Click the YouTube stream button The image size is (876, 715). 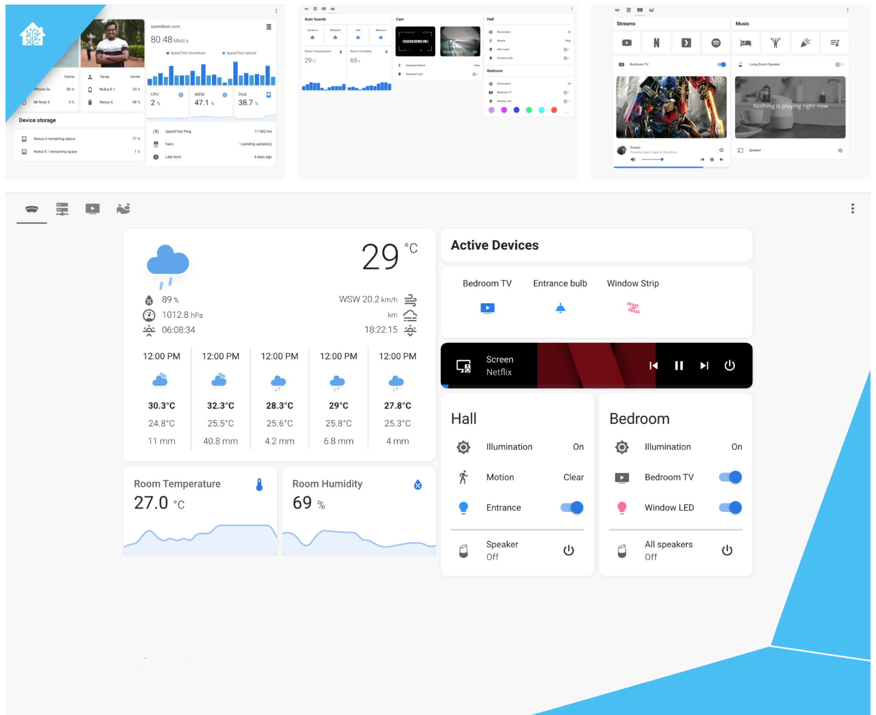click(627, 43)
